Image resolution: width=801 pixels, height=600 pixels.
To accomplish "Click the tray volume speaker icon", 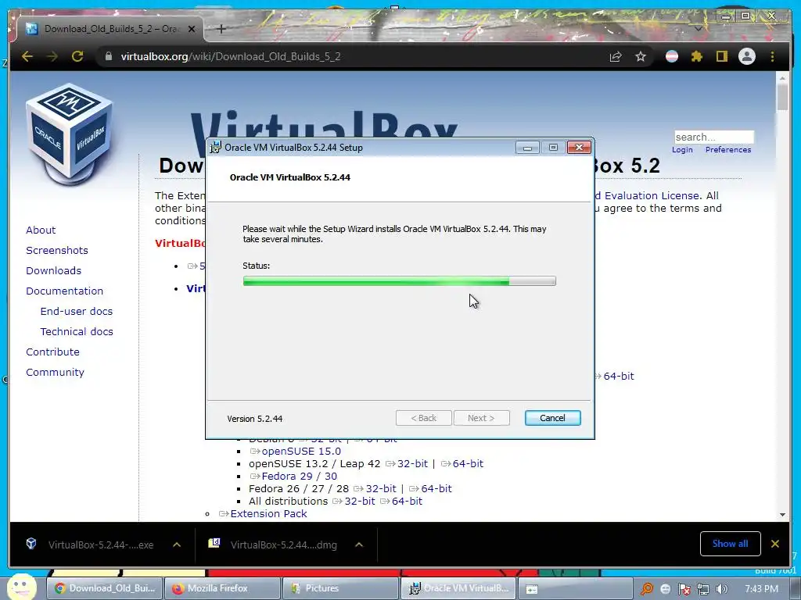I will [x=722, y=589].
